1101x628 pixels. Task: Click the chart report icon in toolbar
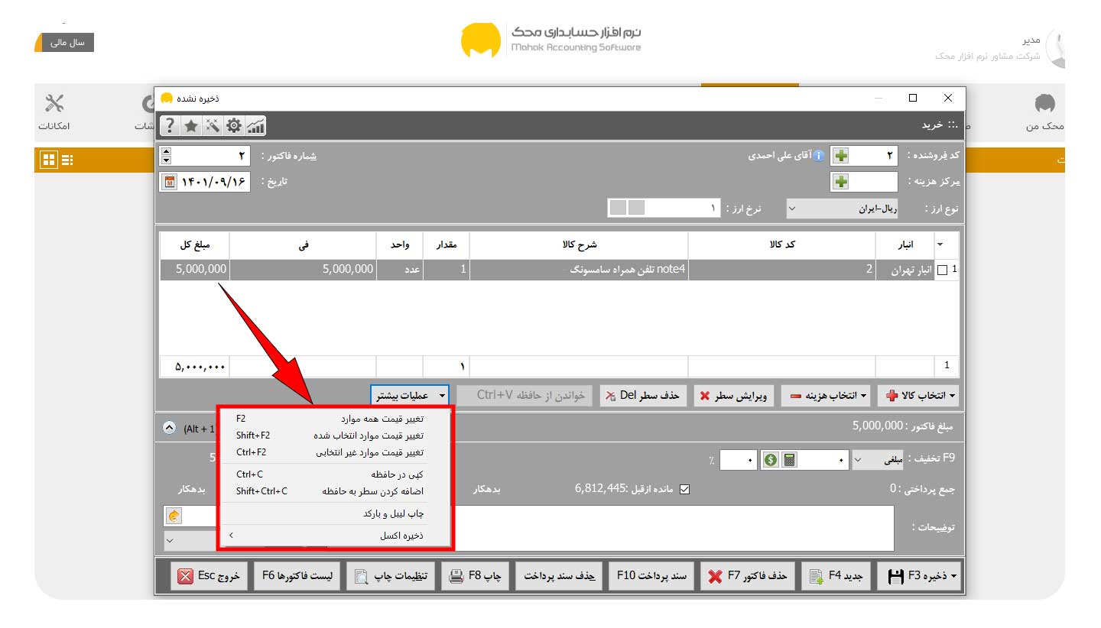(255, 125)
